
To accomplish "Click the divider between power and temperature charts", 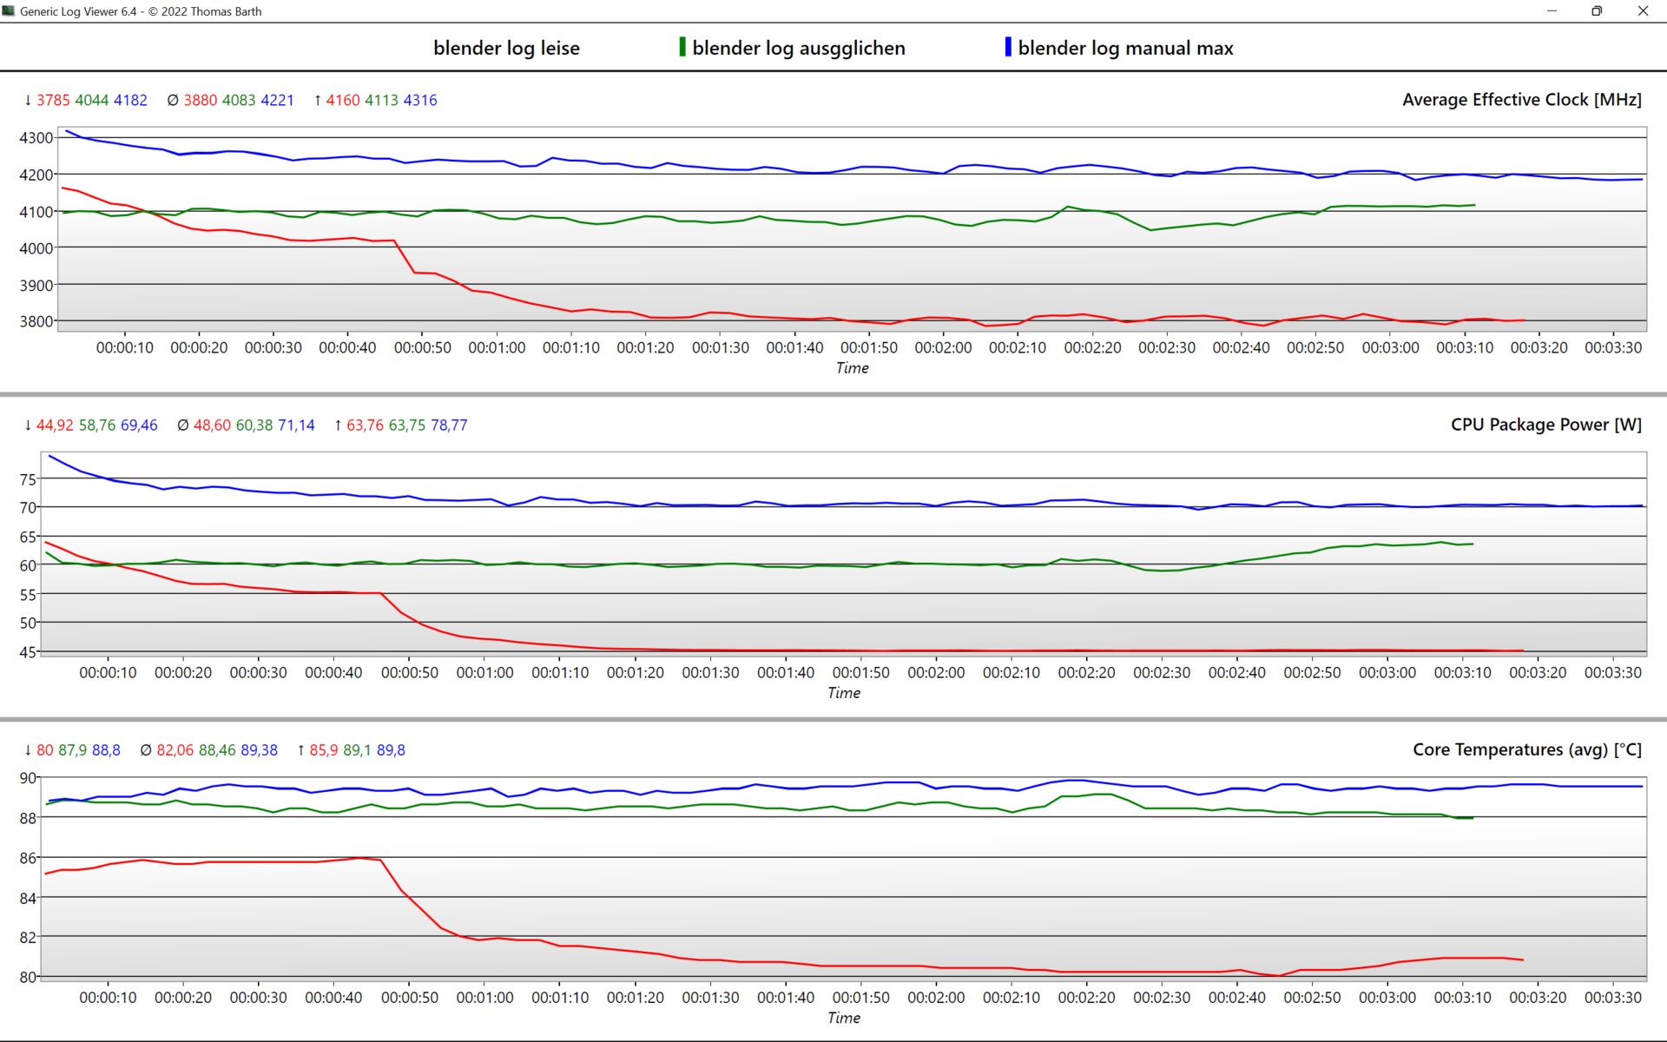I will click(x=833, y=719).
